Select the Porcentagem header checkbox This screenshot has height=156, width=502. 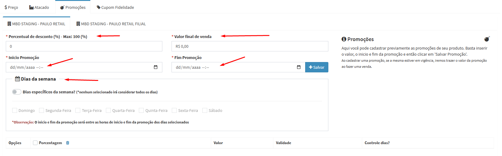(x=35, y=143)
